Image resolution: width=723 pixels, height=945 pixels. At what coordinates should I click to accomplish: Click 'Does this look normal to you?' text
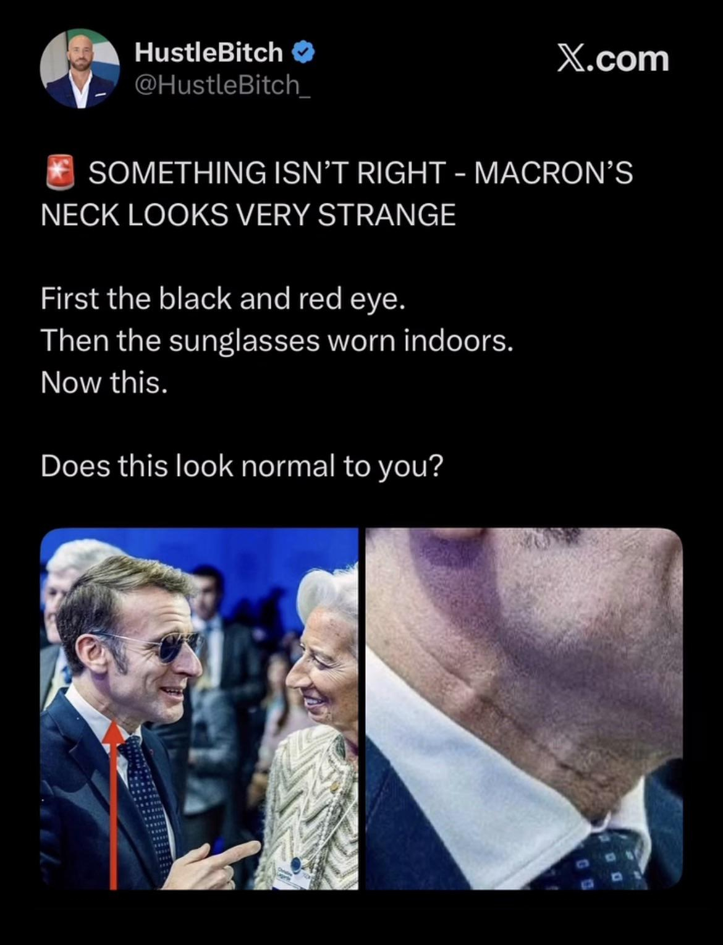[242, 466]
